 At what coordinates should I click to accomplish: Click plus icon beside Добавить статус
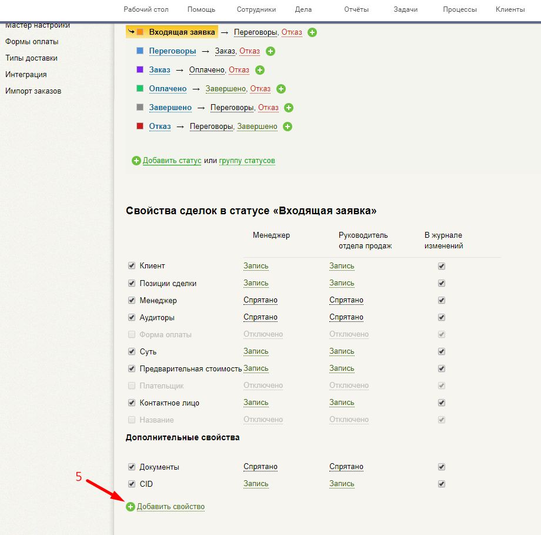pos(136,161)
